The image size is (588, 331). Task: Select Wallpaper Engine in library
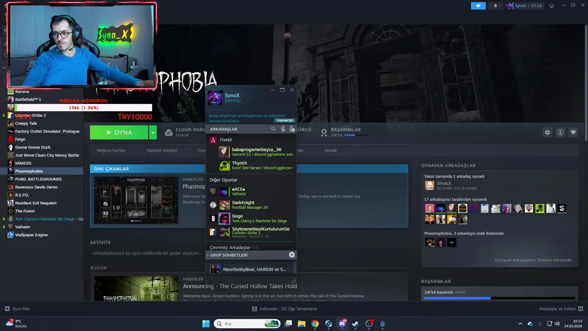31,235
